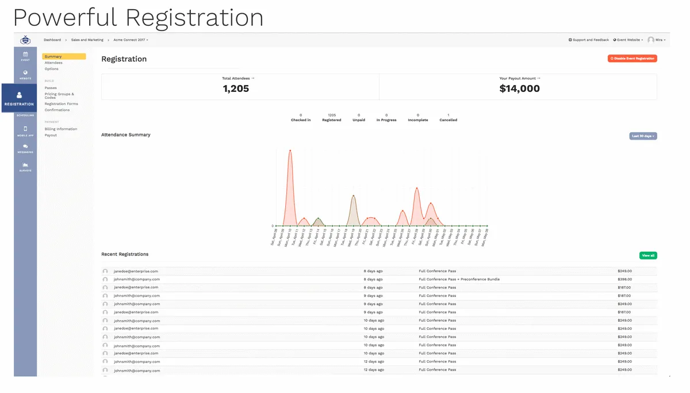This screenshot has height=393, width=690.
Task: Click the 1,205 total attendees figure
Action: (x=236, y=88)
